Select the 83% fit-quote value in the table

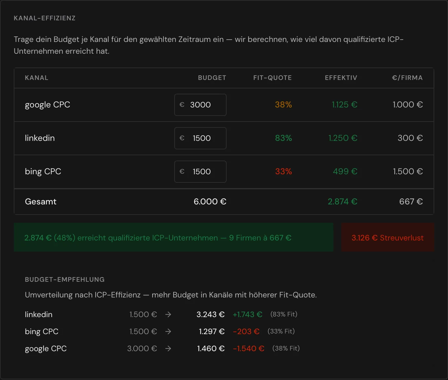(283, 138)
